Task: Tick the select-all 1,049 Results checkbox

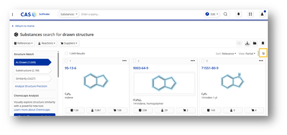Action: 66,53
